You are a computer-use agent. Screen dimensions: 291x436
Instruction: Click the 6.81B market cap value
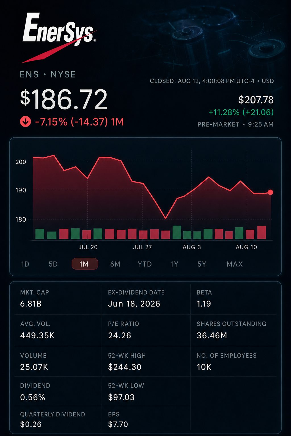pyautogui.click(x=31, y=304)
